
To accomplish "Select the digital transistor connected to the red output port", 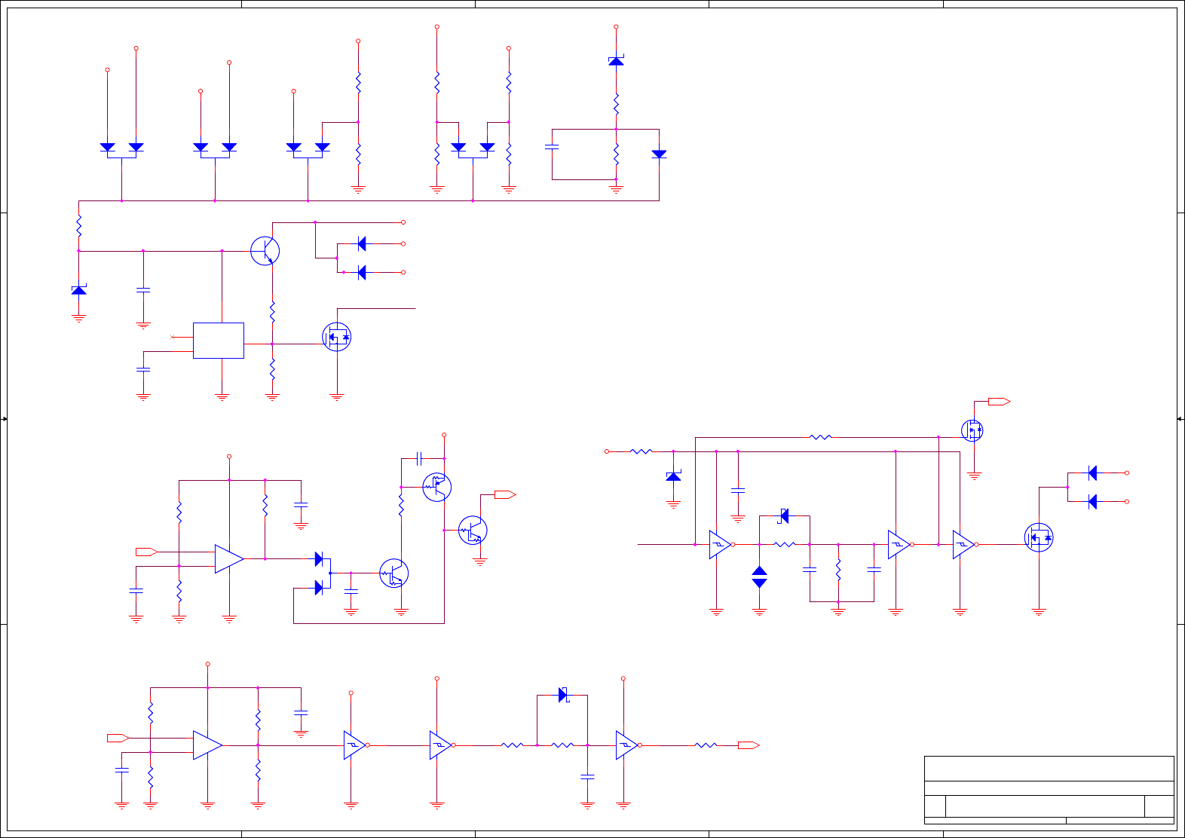I will 473,531.
